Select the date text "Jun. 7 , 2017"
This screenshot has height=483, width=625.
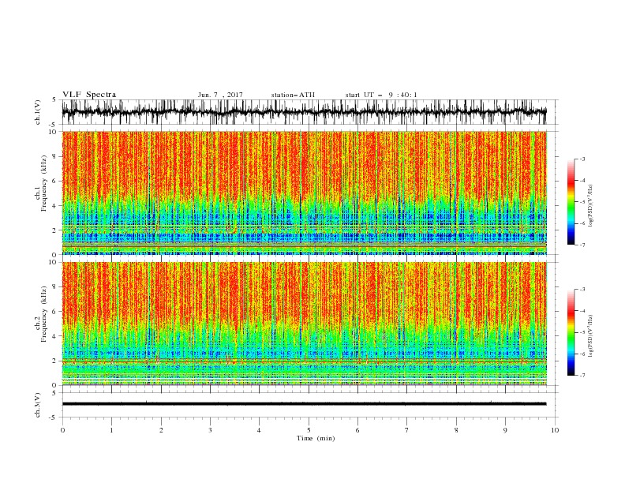[220, 95]
